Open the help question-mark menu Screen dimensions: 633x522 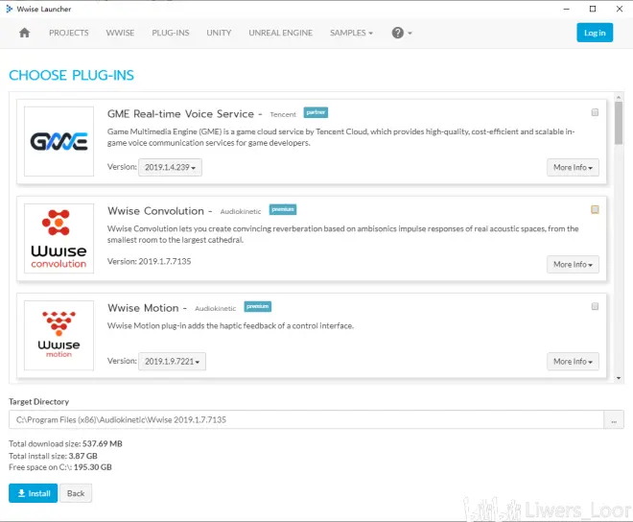pos(401,33)
